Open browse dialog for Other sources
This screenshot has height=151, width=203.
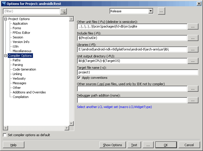(x=193, y=89)
